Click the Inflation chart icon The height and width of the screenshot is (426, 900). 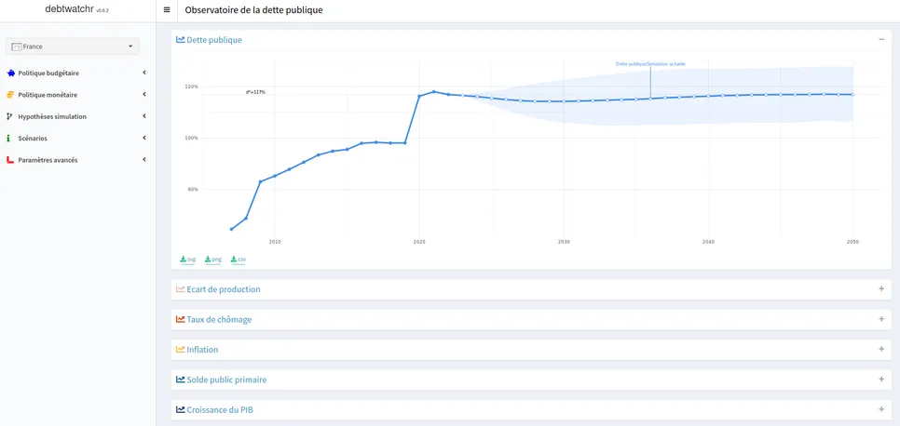(180, 350)
